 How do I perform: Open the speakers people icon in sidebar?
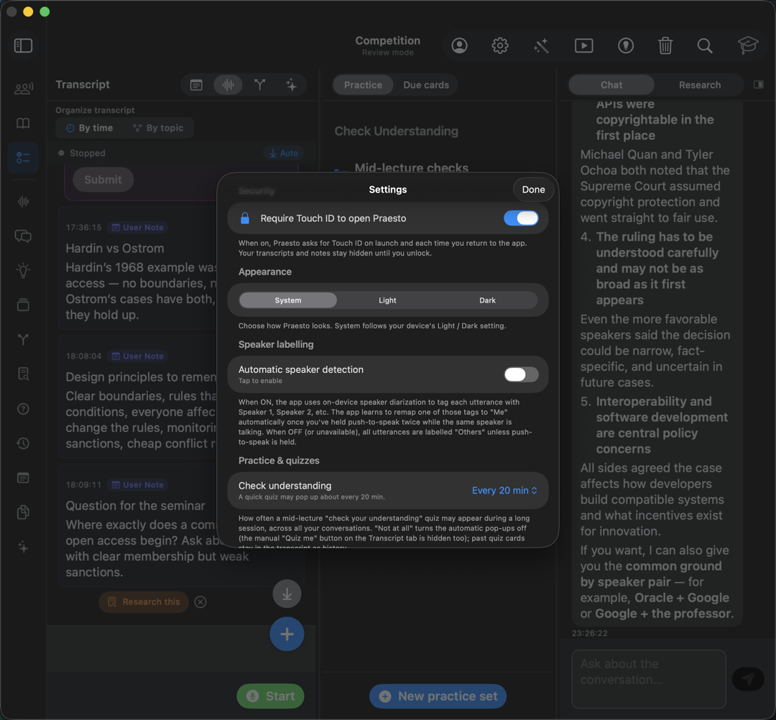[23, 88]
